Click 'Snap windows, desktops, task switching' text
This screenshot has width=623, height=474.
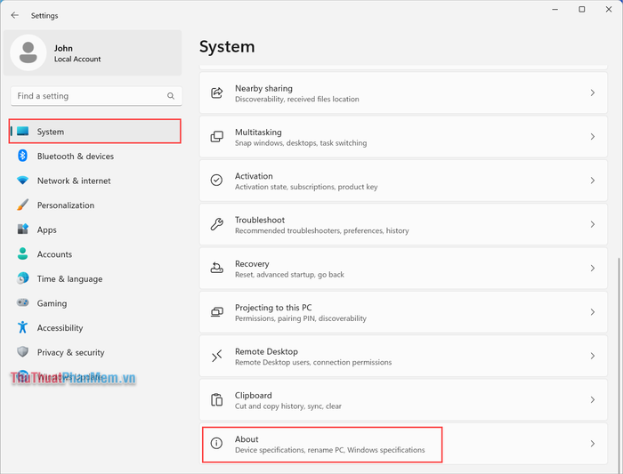pyautogui.click(x=301, y=143)
